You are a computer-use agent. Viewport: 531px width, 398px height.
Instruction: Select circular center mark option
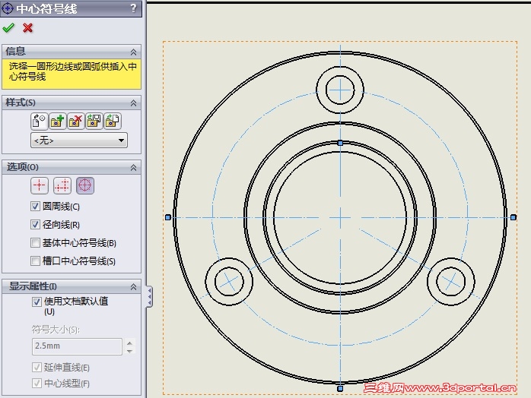tap(85, 185)
